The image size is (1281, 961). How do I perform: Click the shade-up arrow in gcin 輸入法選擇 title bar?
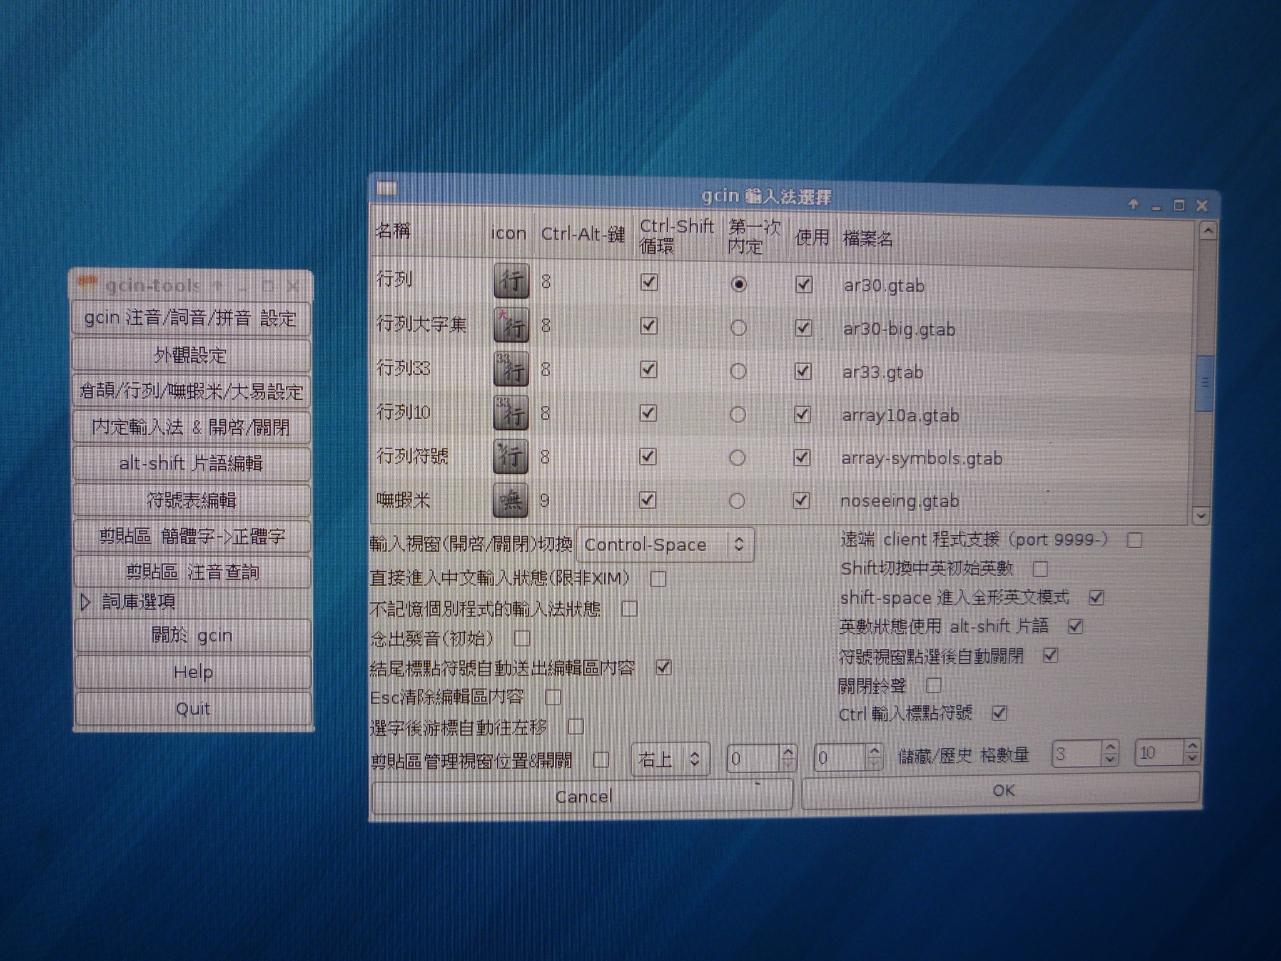pos(1133,204)
